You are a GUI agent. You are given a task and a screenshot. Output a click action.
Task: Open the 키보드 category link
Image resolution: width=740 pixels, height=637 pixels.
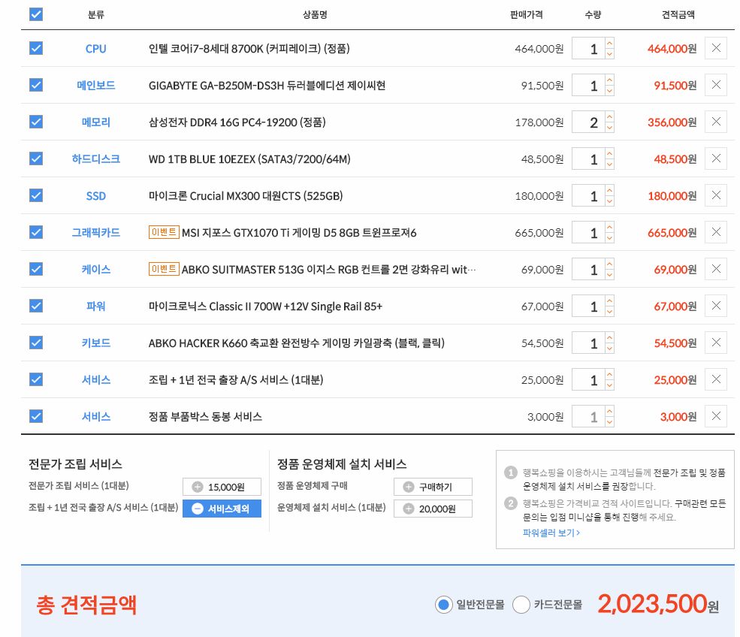[96, 343]
